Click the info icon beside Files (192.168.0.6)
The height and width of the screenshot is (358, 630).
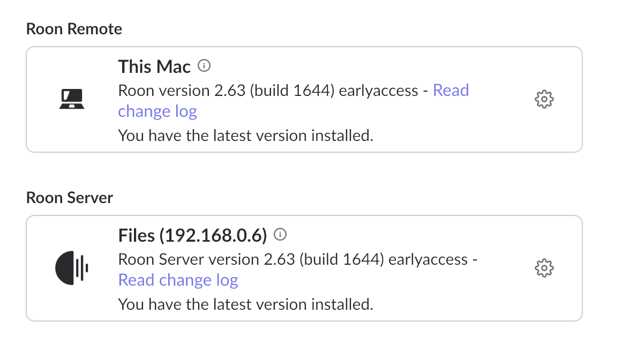tap(280, 235)
